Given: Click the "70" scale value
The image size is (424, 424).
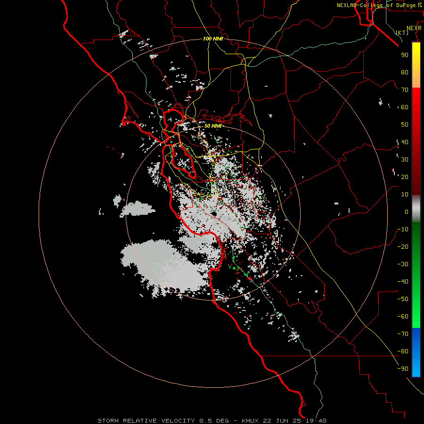Looking at the screenshot, I should coord(405,90).
